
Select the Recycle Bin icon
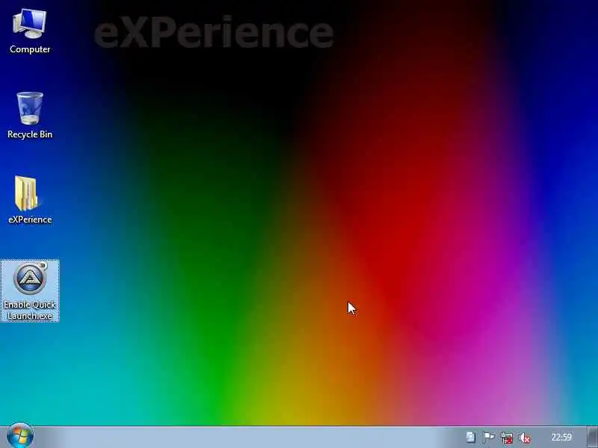point(30,116)
